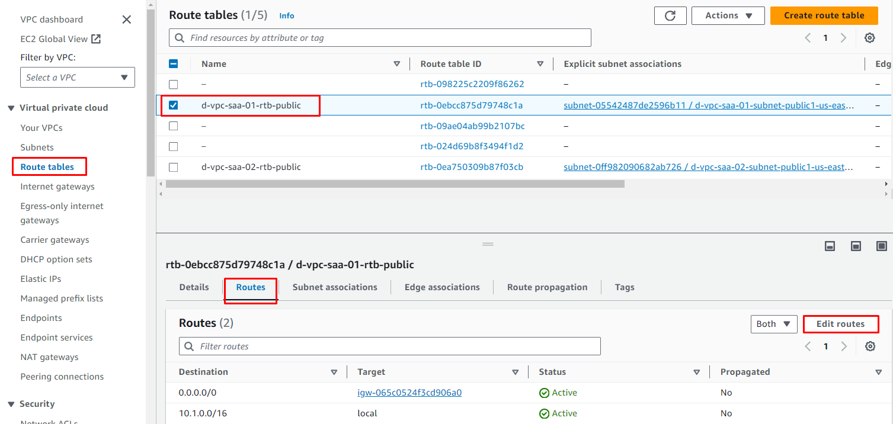Open the Route propagation tab
Screen dimensions: 893x424
547,287
